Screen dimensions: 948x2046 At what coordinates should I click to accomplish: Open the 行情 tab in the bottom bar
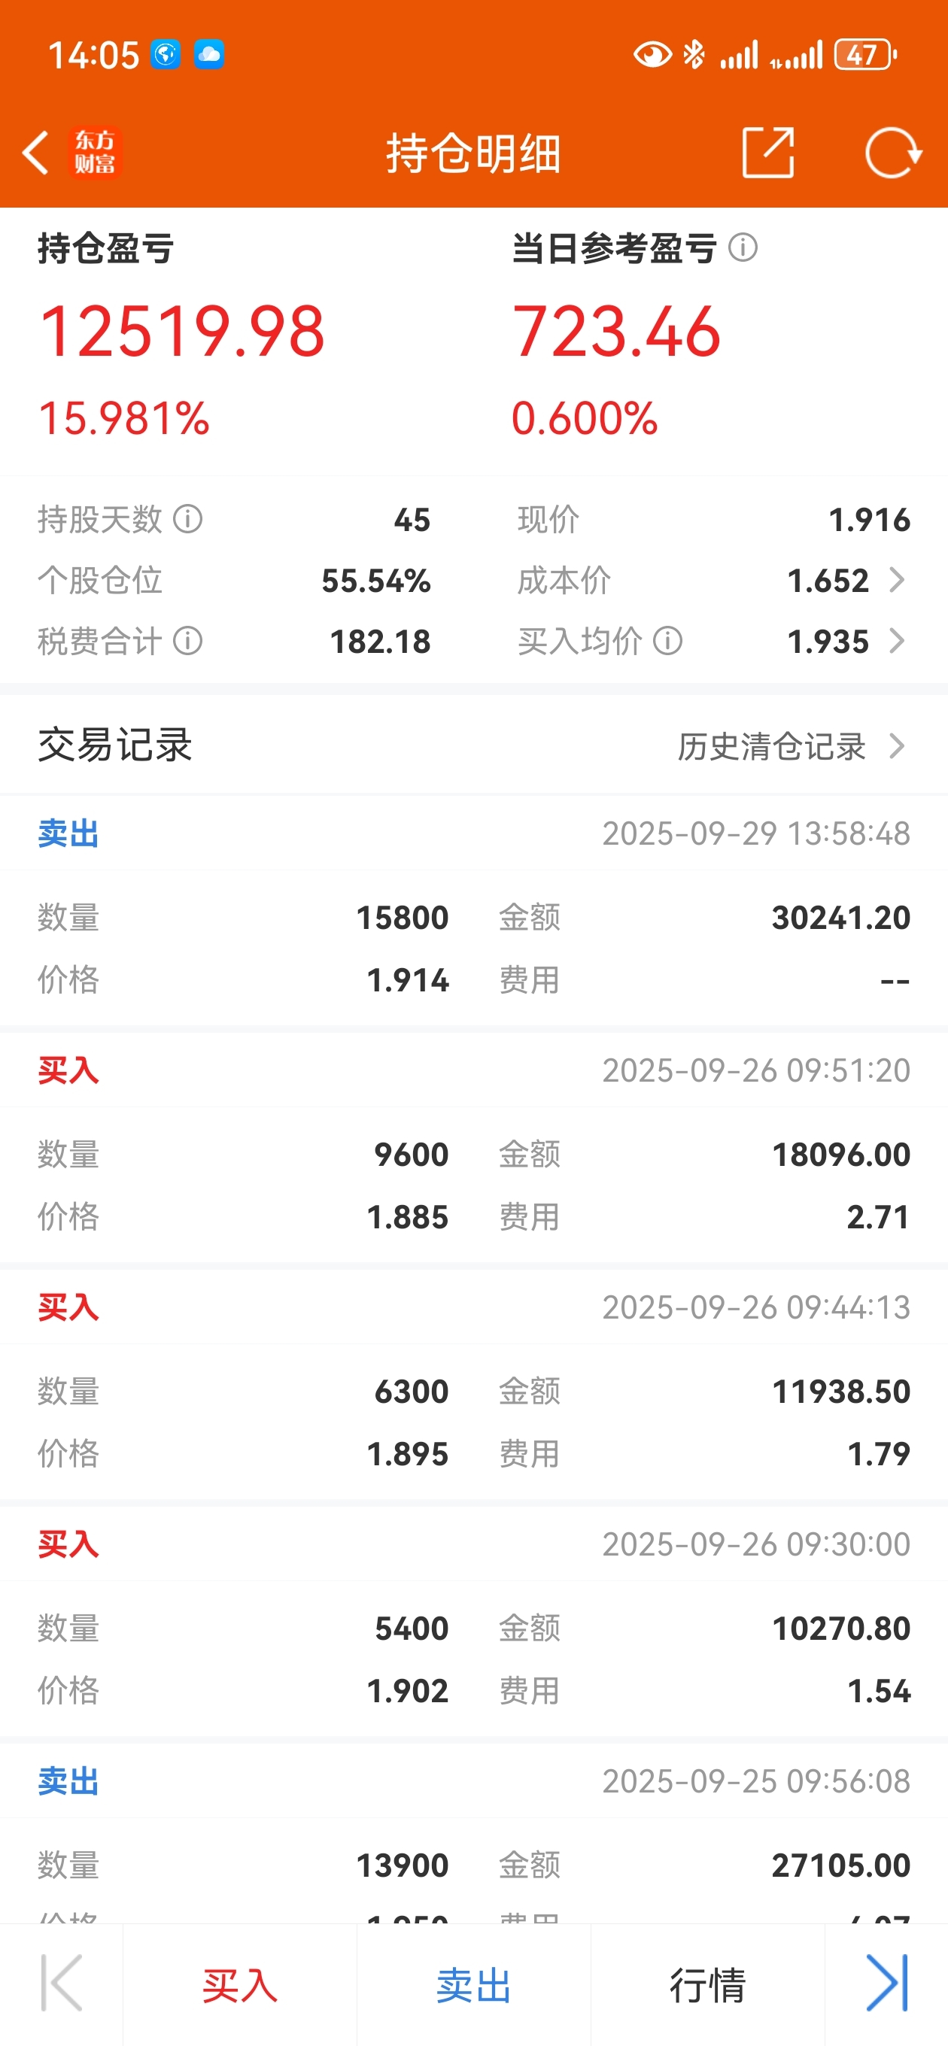(707, 1985)
